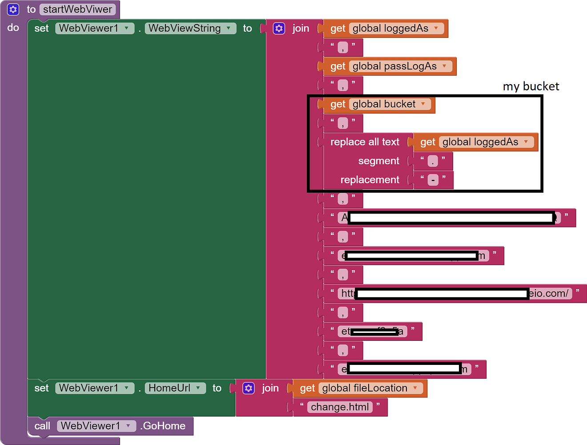
Task: Select the replace all text block
Action: tap(365, 142)
